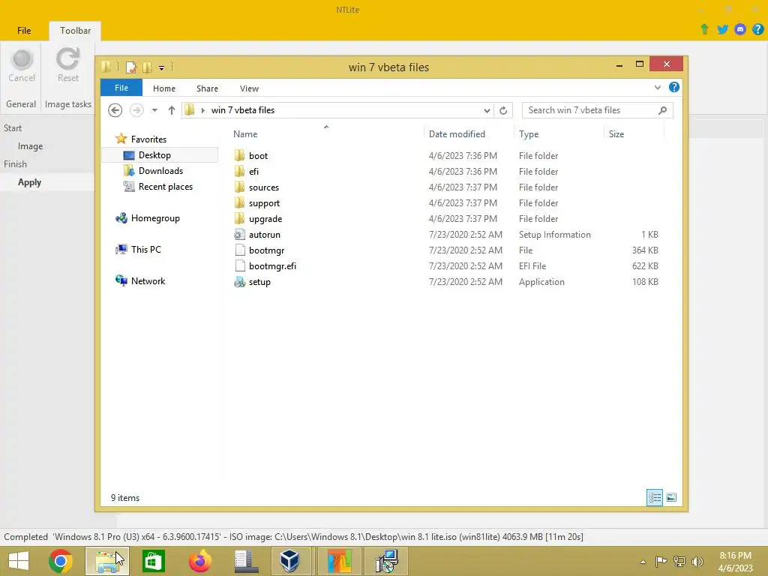This screenshot has height=576, width=768.
Task: Click the NTLite Reset button
Action: pyautogui.click(x=67, y=66)
